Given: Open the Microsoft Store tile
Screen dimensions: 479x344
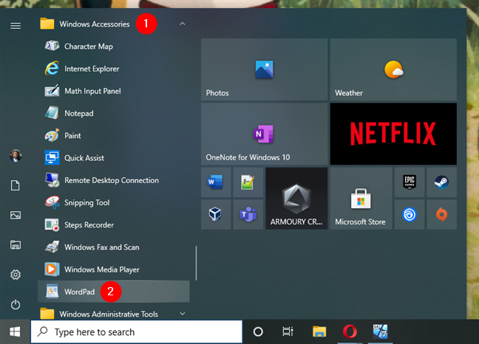Looking at the screenshot, I should click(361, 199).
